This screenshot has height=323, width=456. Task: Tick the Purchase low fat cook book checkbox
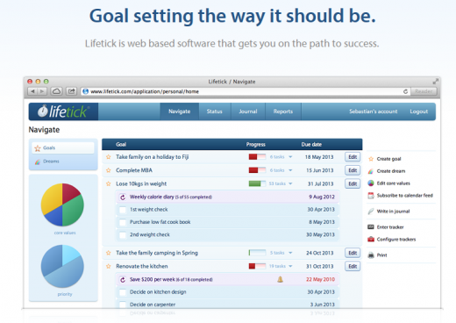[x=123, y=222]
